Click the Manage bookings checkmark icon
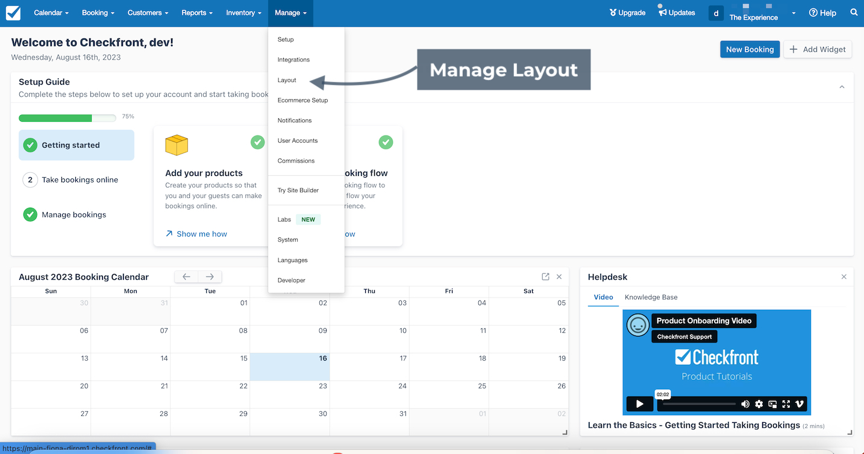This screenshot has height=454, width=864. point(30,214)
